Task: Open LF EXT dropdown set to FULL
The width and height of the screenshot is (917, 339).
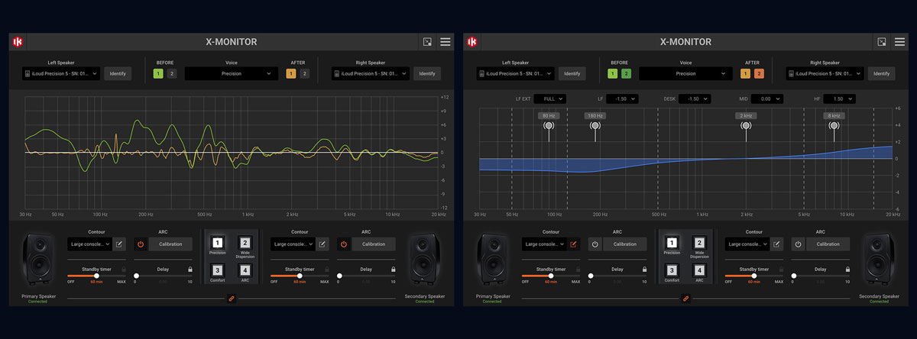Action: tap(549, 99)
